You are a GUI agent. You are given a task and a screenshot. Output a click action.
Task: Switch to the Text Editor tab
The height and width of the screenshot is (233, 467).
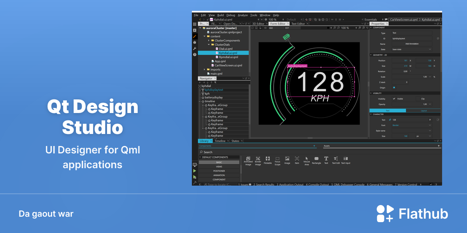pyautogui.click(x=298, y=24)
